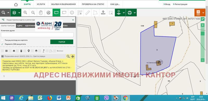
Task: Toggle the polygon area filter checkbox
Action: 47,51
